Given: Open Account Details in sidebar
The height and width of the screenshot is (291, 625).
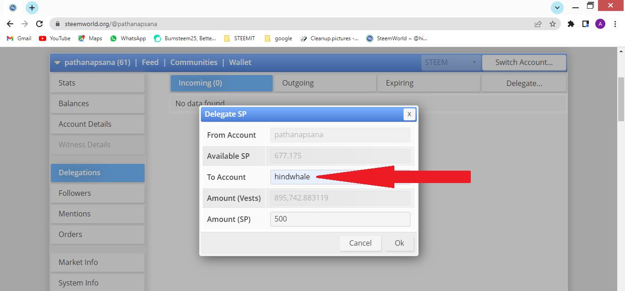Looking at the screenshot, I should click(97, 124).
